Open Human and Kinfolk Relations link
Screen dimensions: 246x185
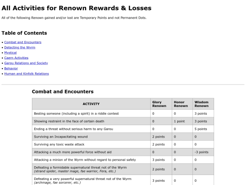pos(26,74)
